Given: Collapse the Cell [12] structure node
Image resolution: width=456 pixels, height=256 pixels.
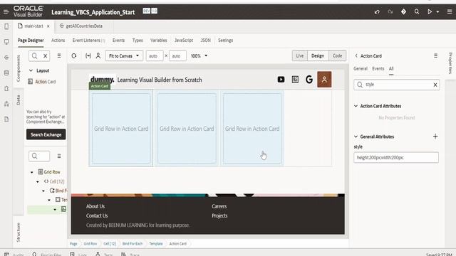Looking at the screenshot, I should [38, 182].
